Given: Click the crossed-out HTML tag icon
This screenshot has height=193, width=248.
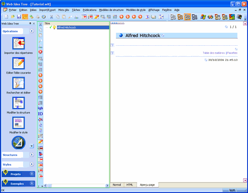Looking at the screenshot, I should click(x=41, y=120).
